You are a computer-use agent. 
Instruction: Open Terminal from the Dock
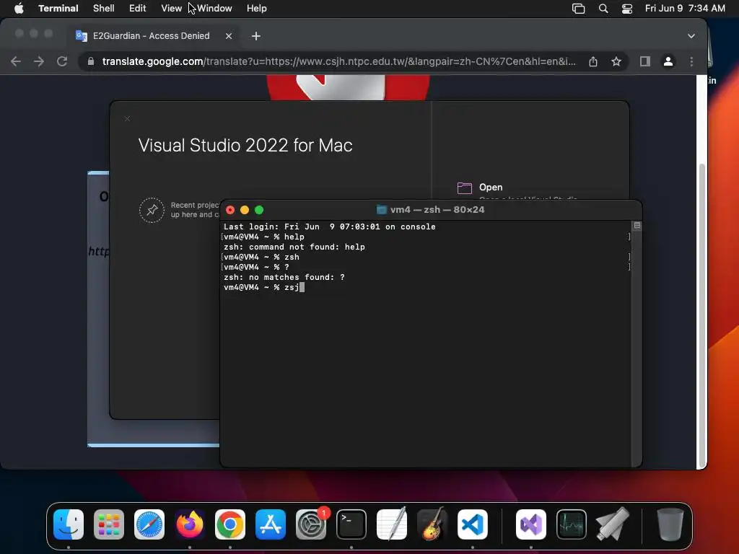pyautogui.click(x=351, y=524)
